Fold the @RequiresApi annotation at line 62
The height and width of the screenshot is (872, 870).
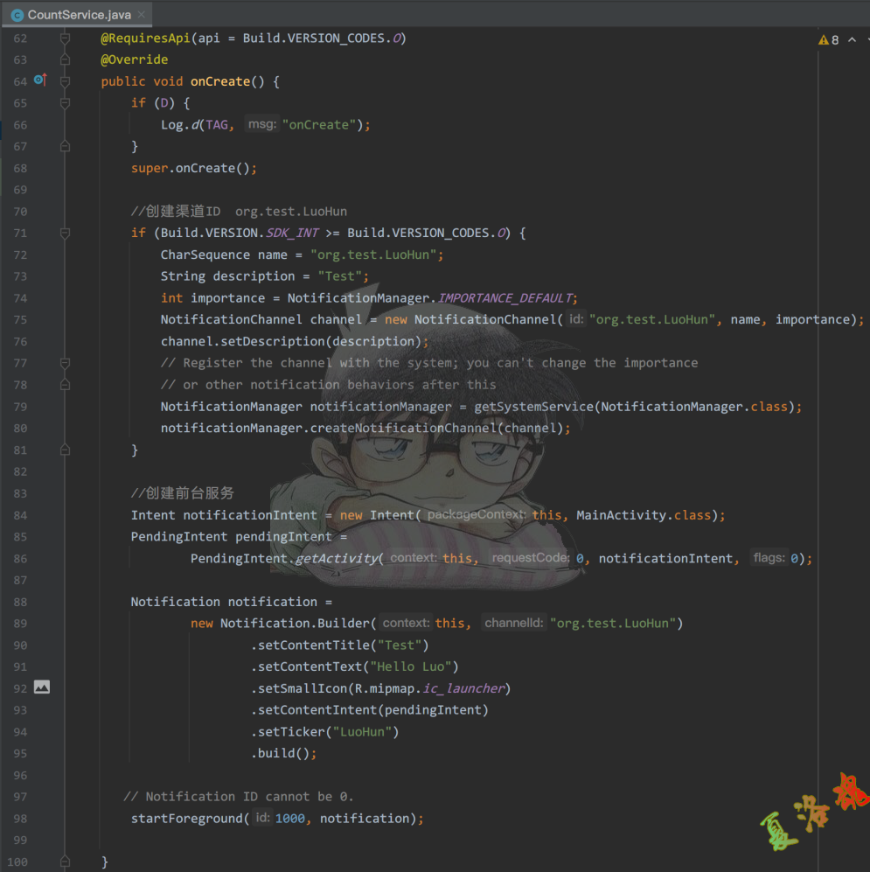pos(65,38)
